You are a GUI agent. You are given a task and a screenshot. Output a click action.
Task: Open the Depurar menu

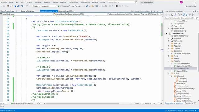tap(47, 2)
